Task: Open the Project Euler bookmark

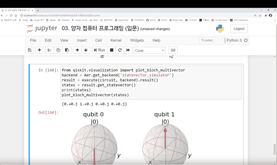Action: (x=176, y=20)
